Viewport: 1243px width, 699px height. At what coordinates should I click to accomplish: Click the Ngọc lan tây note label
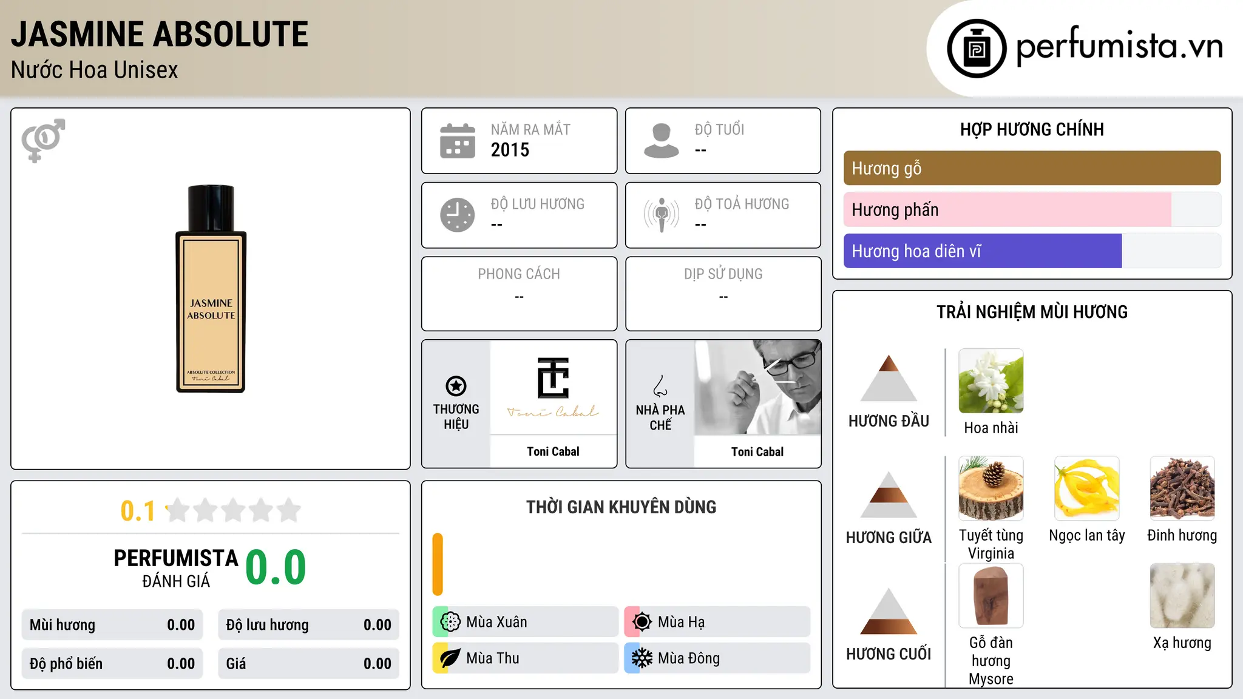1087,535
